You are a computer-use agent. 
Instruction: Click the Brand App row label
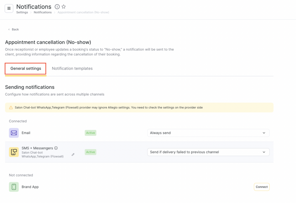point(30,187)
